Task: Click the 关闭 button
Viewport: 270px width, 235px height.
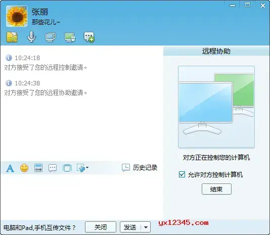Action: [x=101, y=227]
